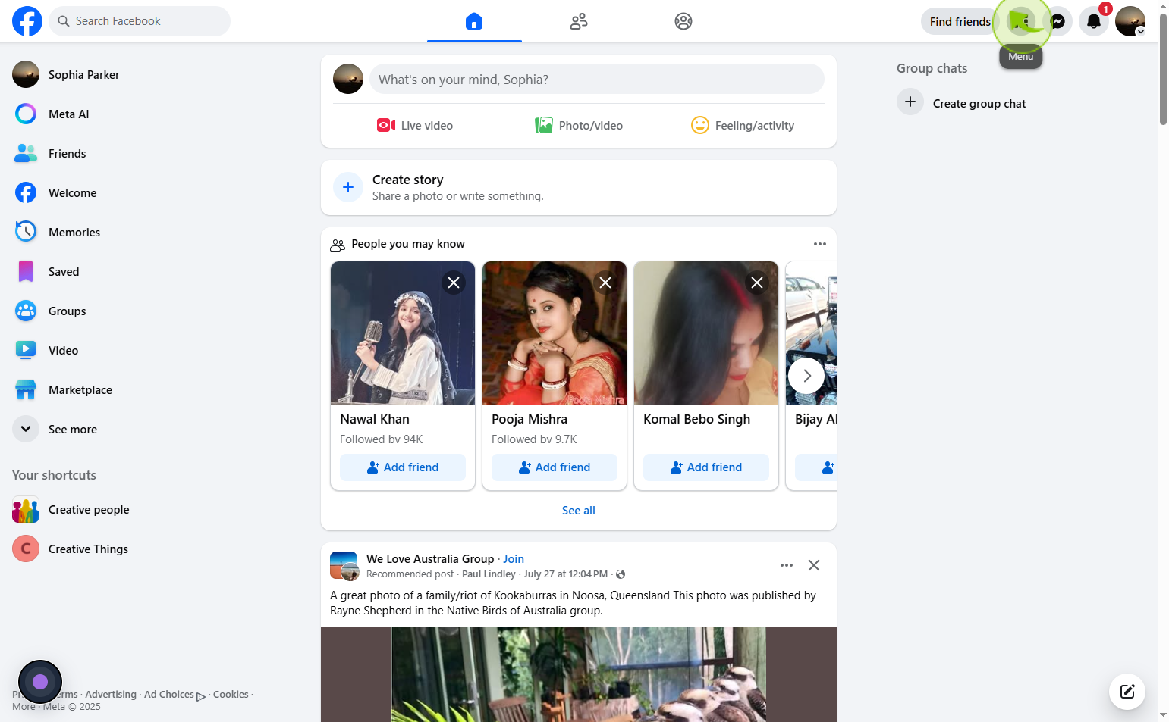Hide the We Love Australia Group post
The width and height of the screenshot is (1169, 722).
814,565
